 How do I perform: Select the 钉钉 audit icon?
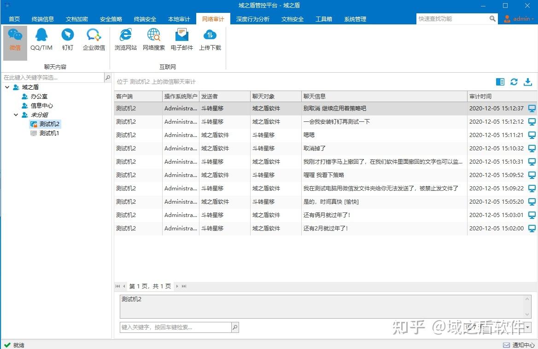tap(68, 40)
